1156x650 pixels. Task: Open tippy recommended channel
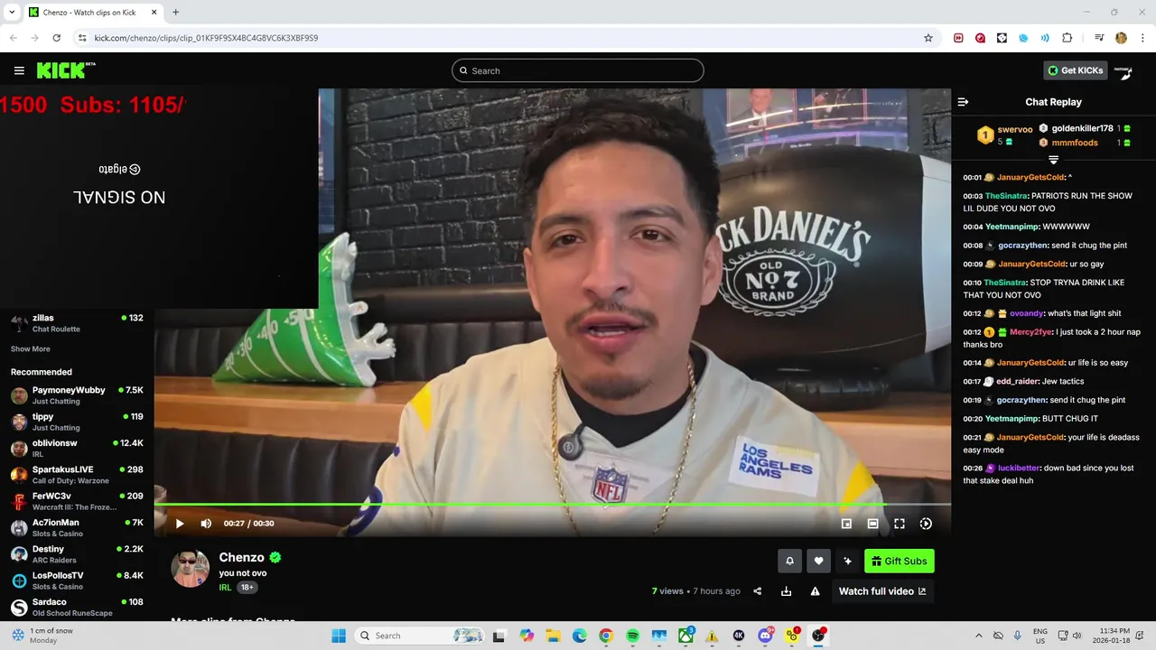(x=77, y=422)
